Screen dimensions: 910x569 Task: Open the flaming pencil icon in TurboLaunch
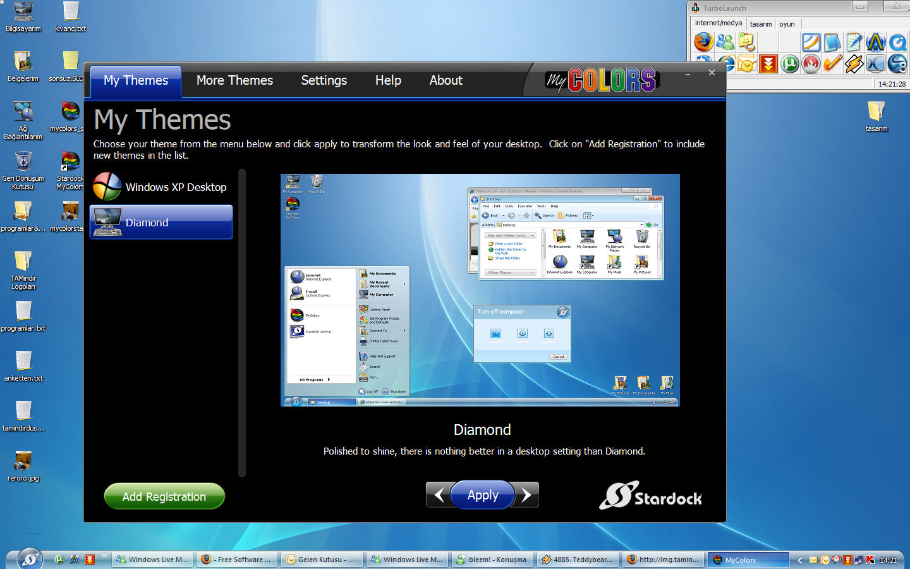click(x=833, y=64)
